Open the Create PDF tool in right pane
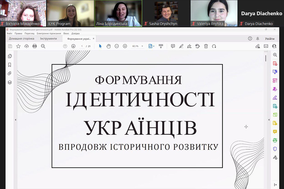This screenshot has width=284, height=189. tap(275, 64)
